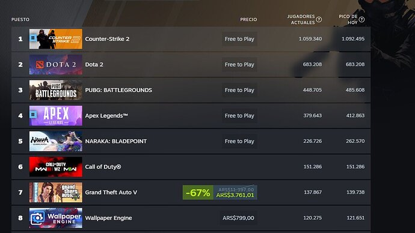Click the Pico de Hoy help question-mark icon

tap(361, 20)
